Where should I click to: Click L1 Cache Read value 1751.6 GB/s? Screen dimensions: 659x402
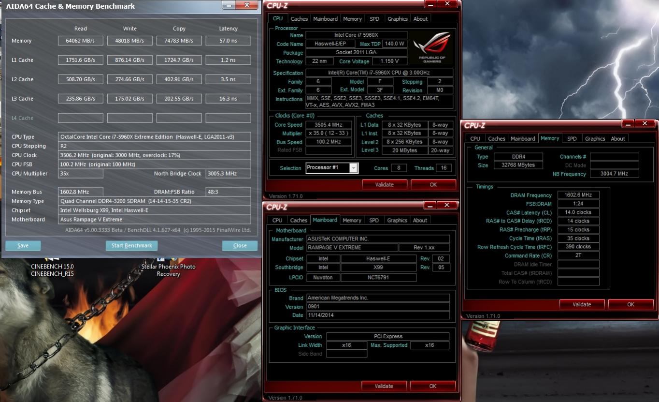81,60
